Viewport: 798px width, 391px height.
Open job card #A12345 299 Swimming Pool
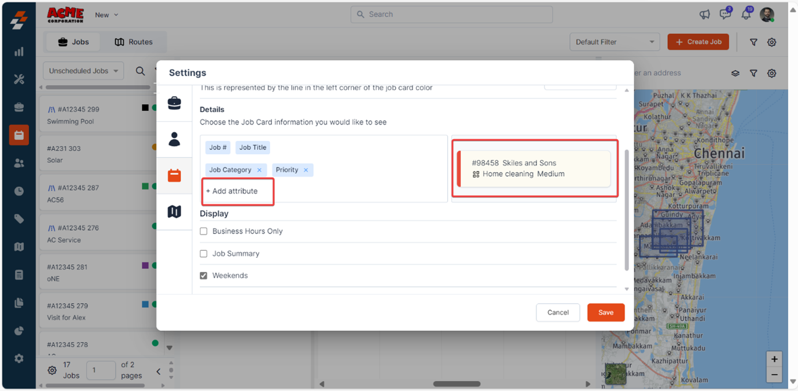point(99,114)
